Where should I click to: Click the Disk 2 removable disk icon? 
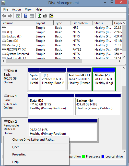pyautogui.click(x=6, y=121)
